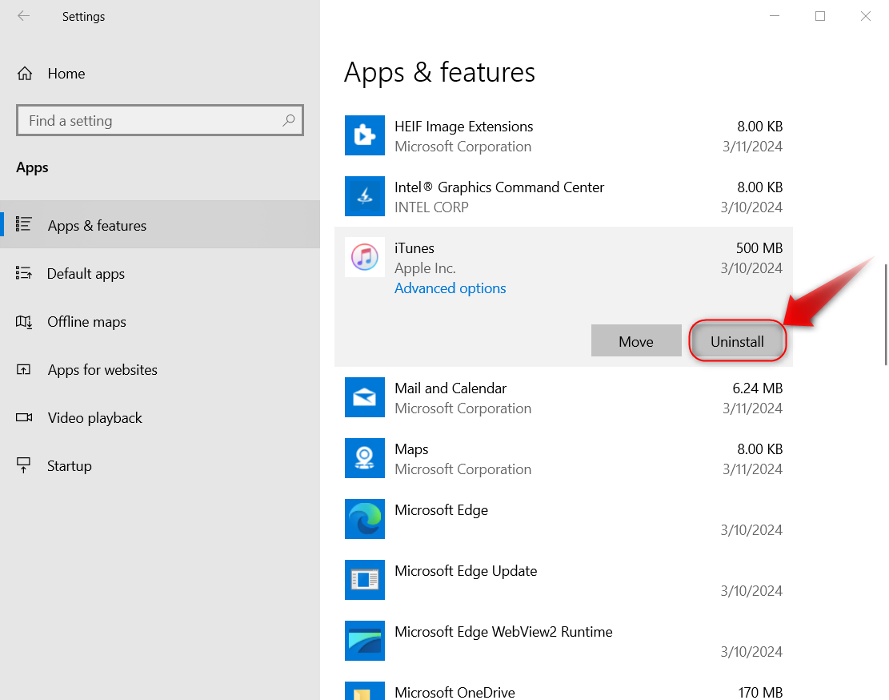Select Intel Graphics Command Center entry

pos(563,196)
